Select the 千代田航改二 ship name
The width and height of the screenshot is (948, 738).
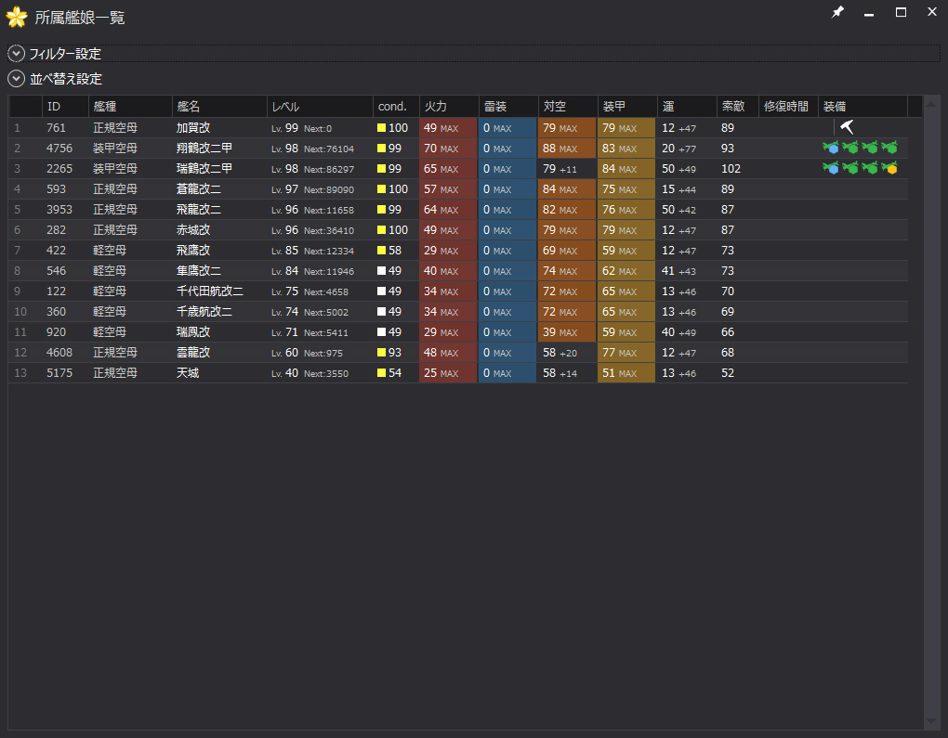(209, 291)
